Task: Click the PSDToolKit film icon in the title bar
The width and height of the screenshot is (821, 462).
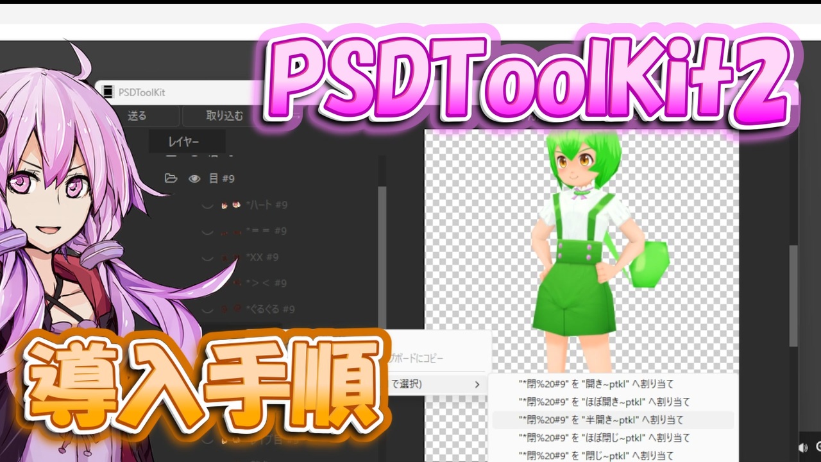Action: (108, 92)
